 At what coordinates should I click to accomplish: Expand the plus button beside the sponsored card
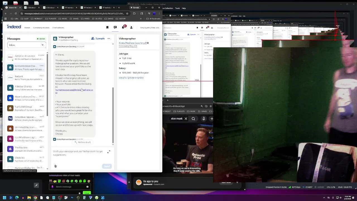pyautogui.click(x=129, y=182)
